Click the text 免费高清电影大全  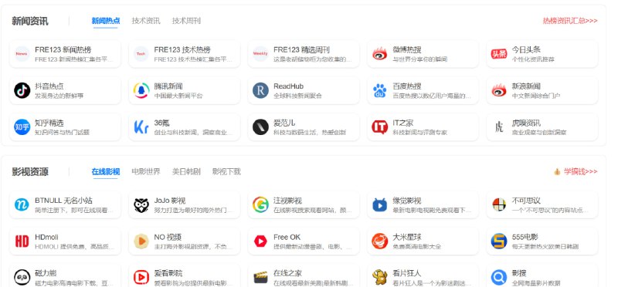pos(417,246)
